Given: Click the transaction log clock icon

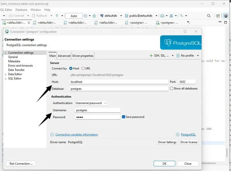Looking at the screenshot, I should 85,16.
